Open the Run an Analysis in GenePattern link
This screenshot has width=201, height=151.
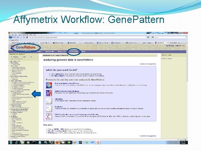[67, 83]
